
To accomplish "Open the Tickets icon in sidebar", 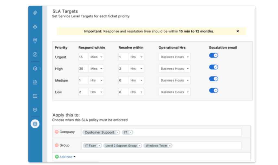I will 35,13.
